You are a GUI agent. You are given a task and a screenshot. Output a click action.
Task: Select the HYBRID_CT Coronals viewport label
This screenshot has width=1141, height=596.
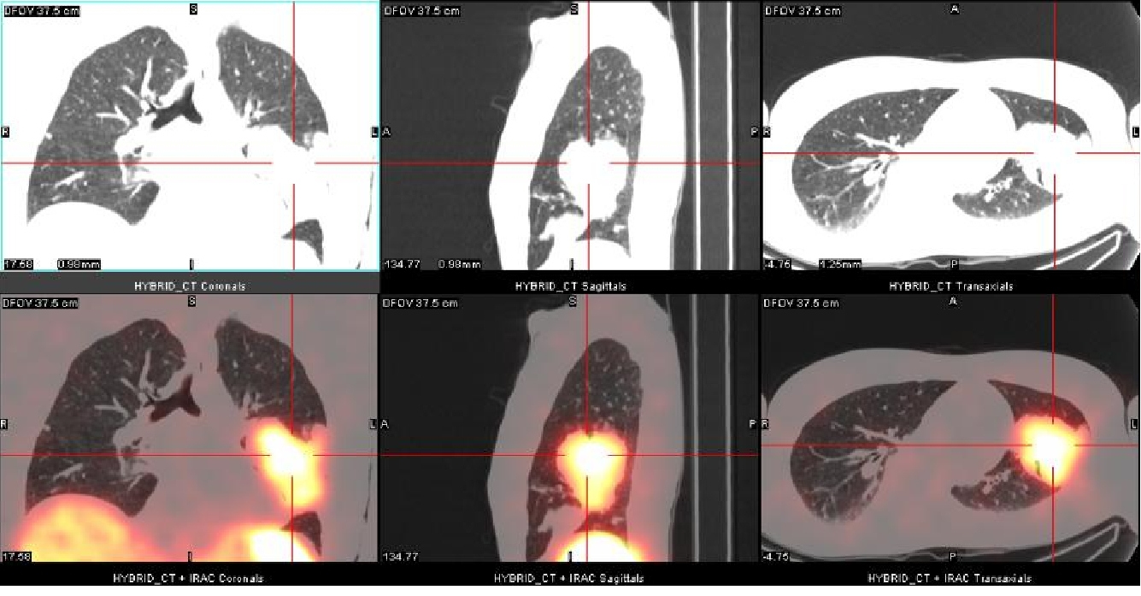[190, 286]
